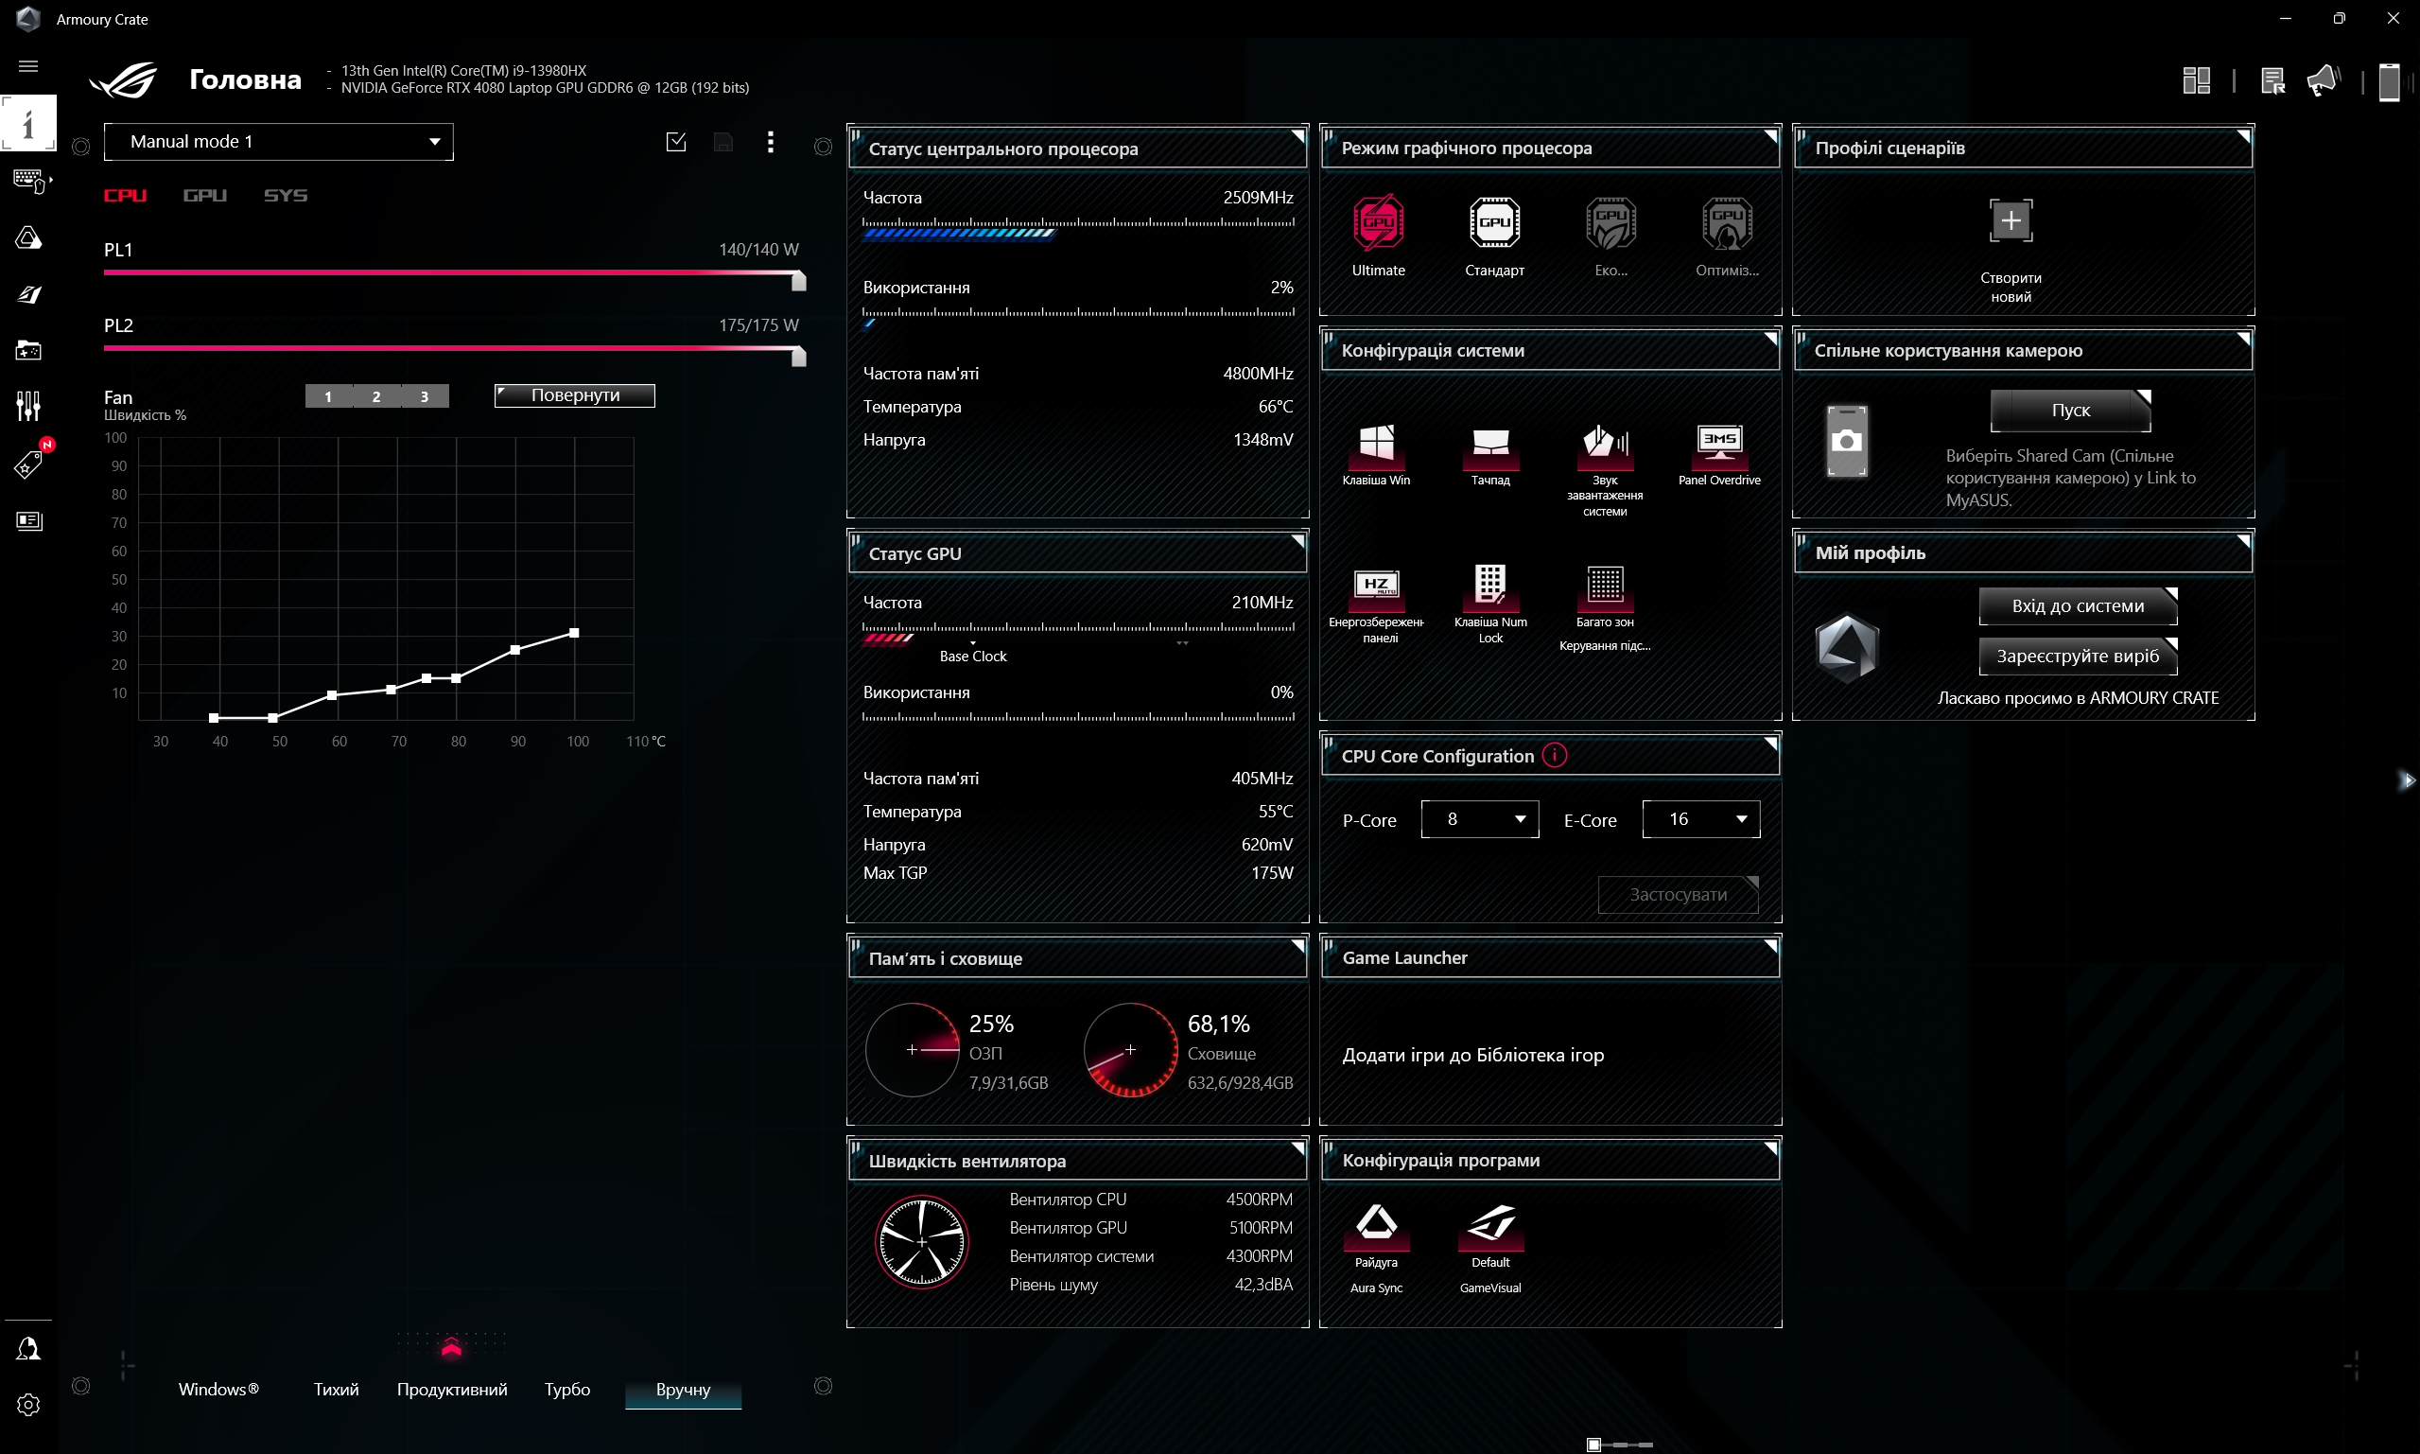Select the Турбо operating mode tab
The width and height of the screenshot is (2420, 1454).
pos(567,1389)
